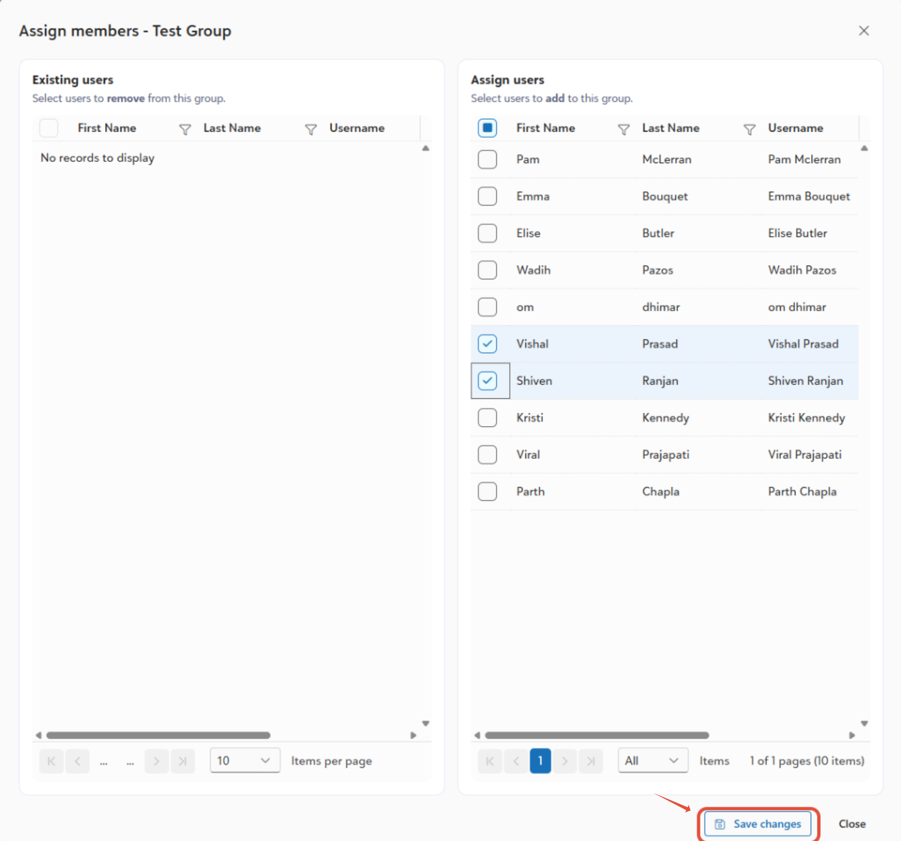This screenshot has width=901, height=841.
Task: Go to first page in Assign users pager
Action: pos(490,761)
